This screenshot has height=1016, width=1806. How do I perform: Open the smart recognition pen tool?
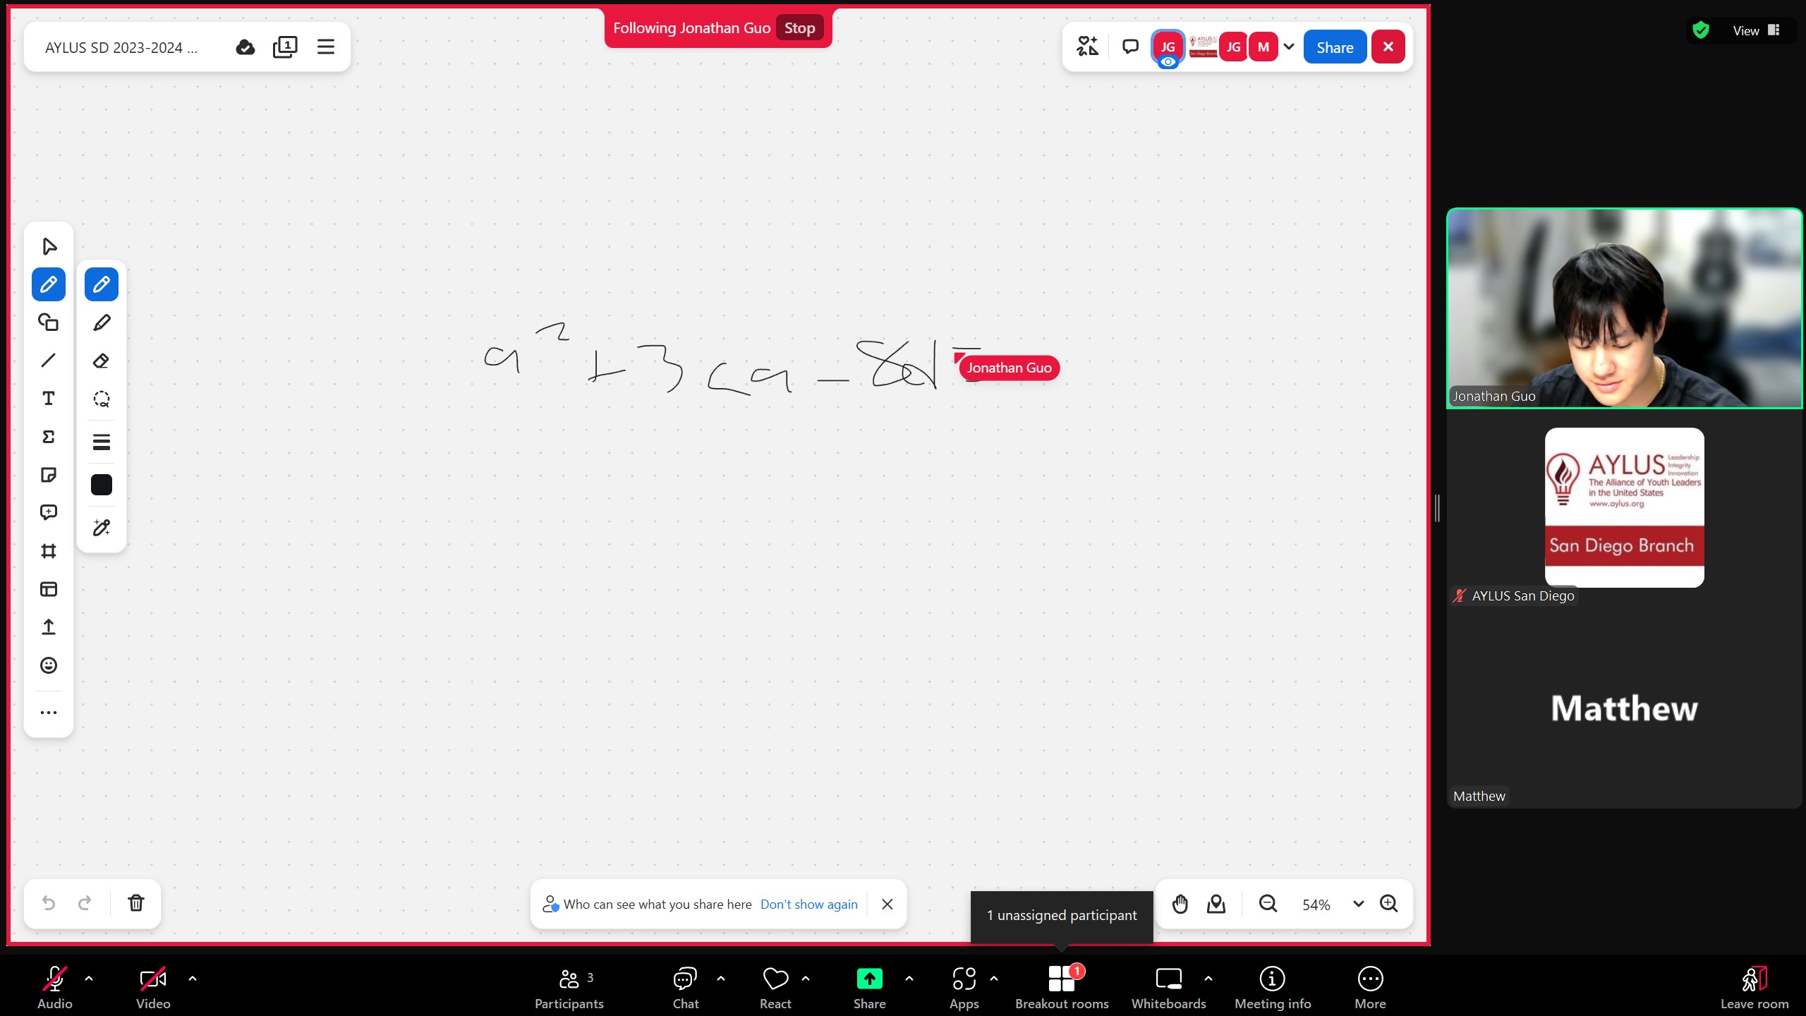pyautogui.click(x=101, y=528)
